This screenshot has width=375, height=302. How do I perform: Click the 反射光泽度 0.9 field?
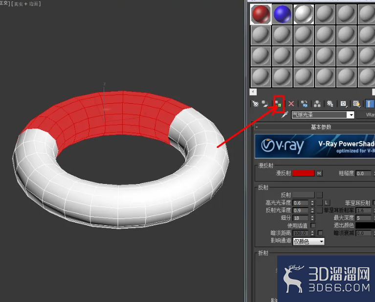[x=301, y=210]
